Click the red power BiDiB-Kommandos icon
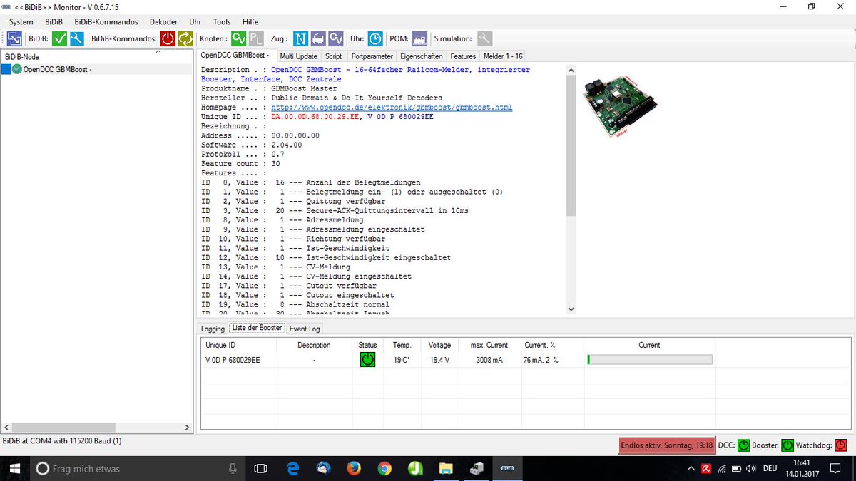The height and width of the screenshot is (481, 856). [168, 39]
